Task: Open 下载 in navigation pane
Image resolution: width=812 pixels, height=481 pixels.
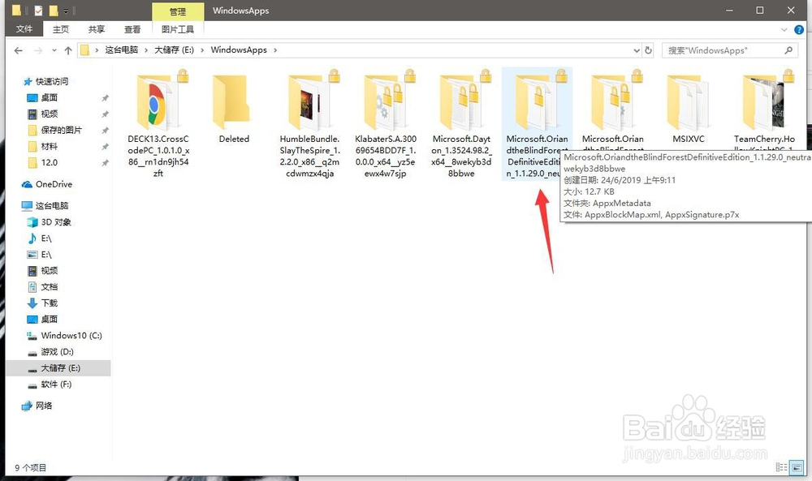Action: pos(42,303)
